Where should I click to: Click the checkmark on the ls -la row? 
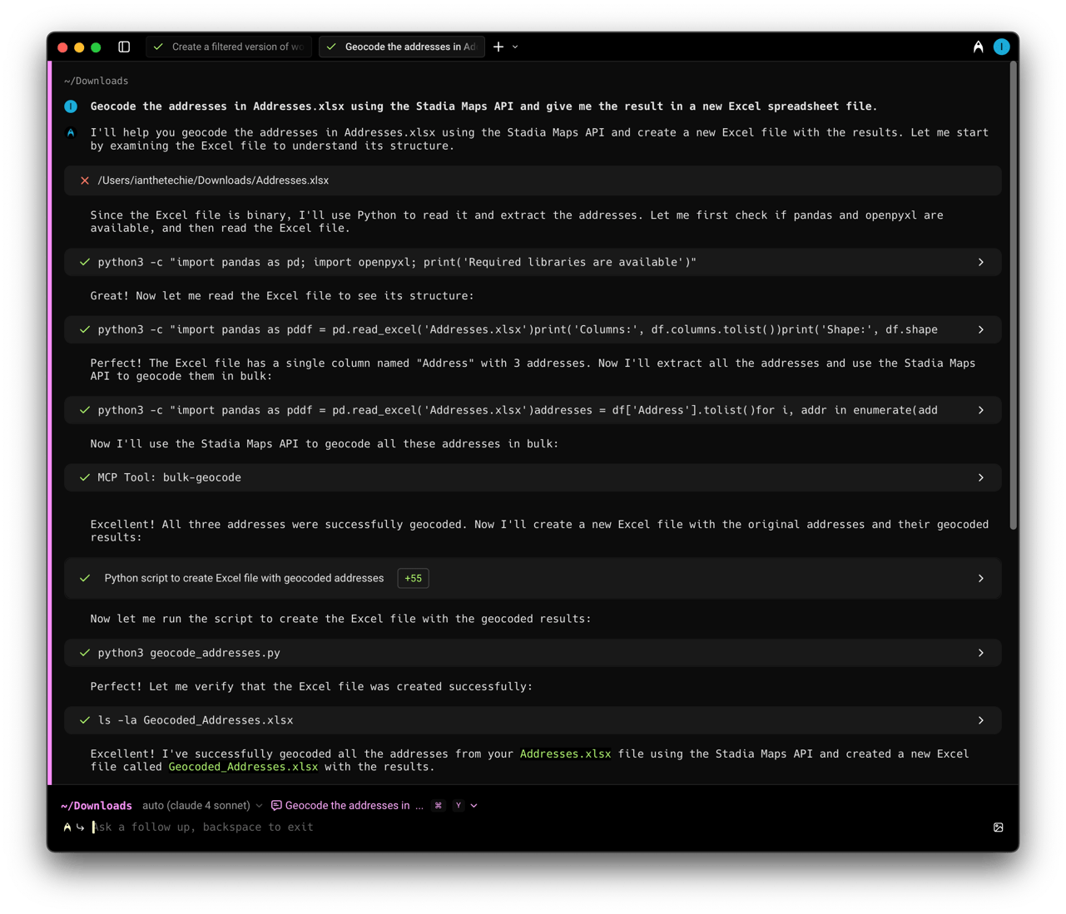pos(85,720)
